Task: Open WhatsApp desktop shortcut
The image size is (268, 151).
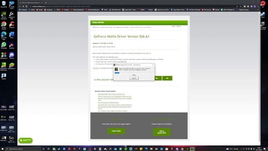Action: click(4, 45)
